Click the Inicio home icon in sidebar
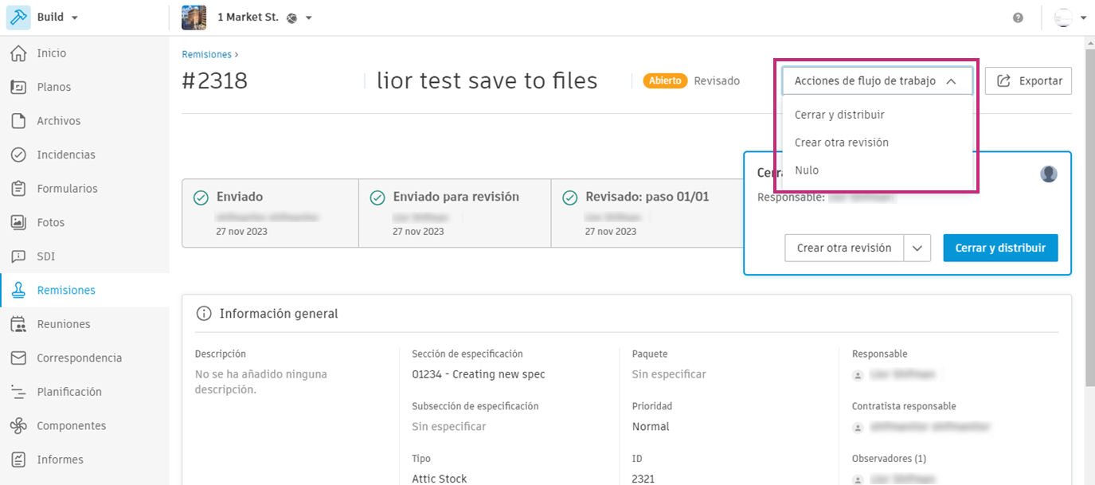Viewport: 1095px width, 485px height. (18, 53)
